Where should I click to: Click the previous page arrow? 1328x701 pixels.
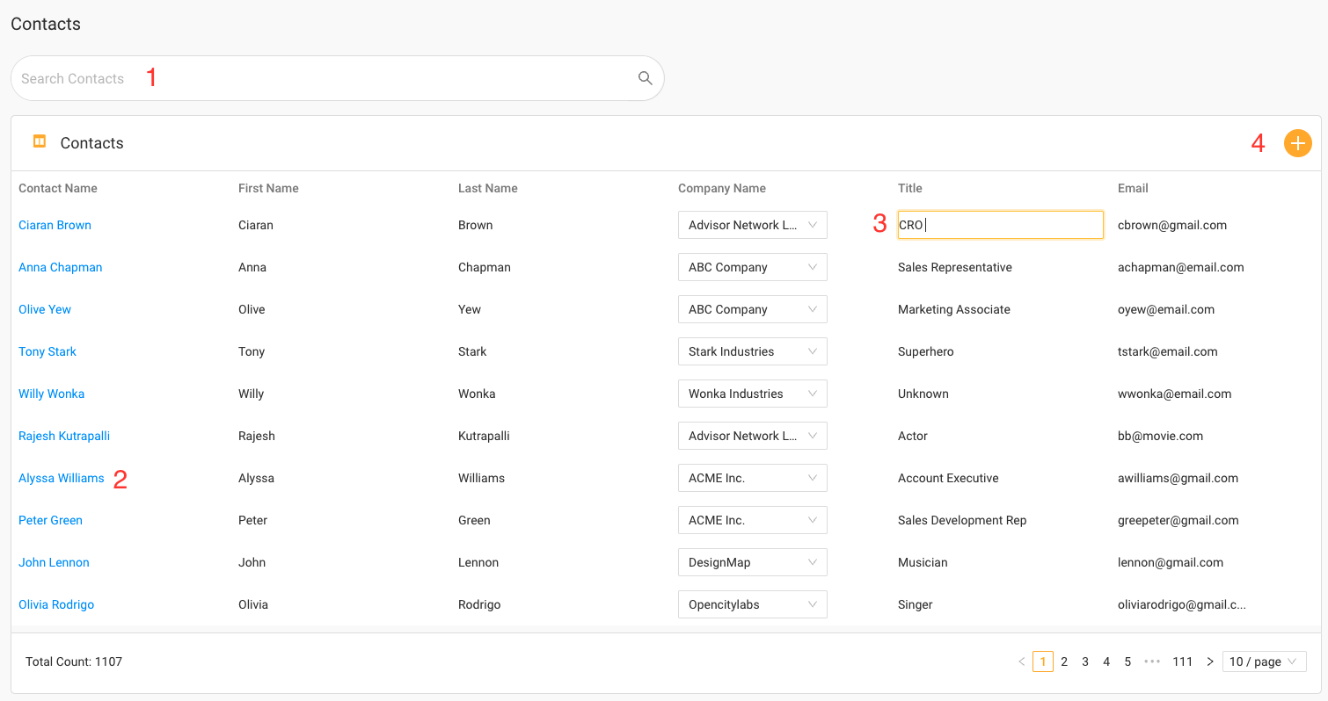pyautogui.click(x=1021, y=661)
